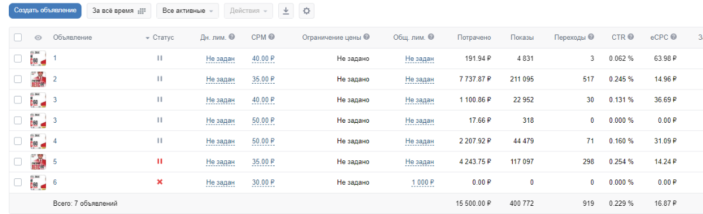Click help icon next to CPM header
This screenshot has height=214, width=703.
click(x=272, y=37)
